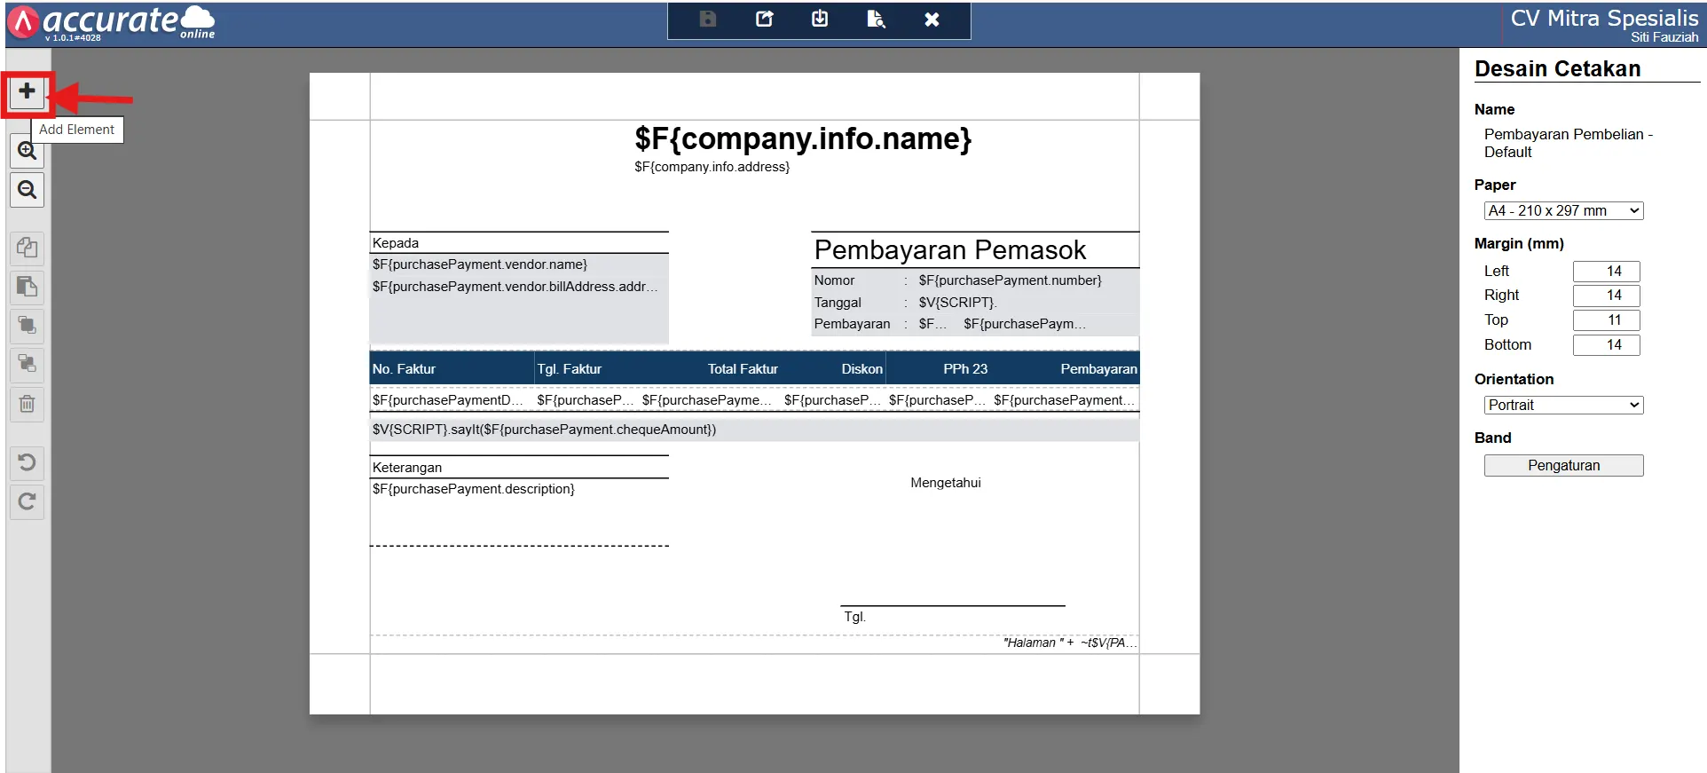1707x773 pixels.
Task: Click the Bottom margin input field
Action: (x=1606, y=345)
